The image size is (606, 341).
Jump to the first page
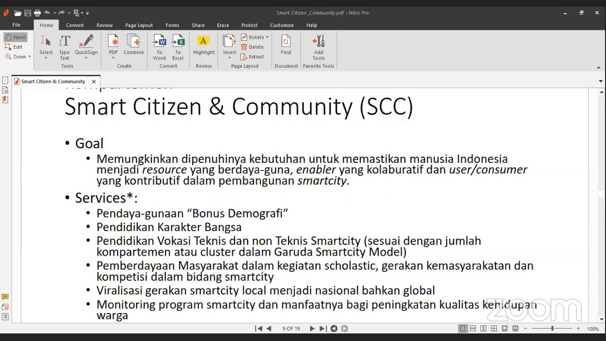[x=258, y=328]
